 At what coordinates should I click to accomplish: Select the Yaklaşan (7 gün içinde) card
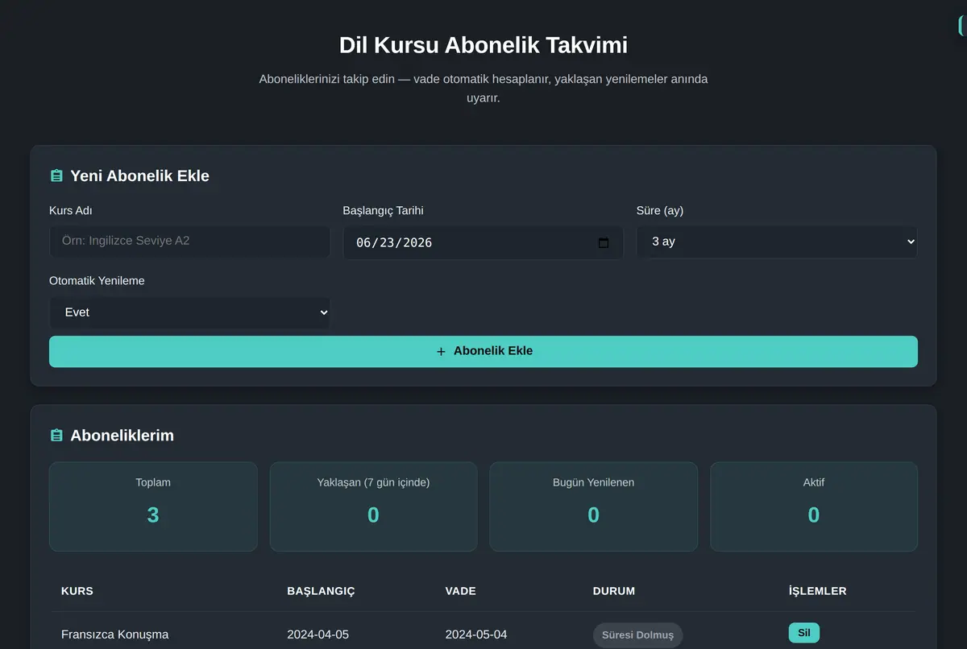pos(373,506)
